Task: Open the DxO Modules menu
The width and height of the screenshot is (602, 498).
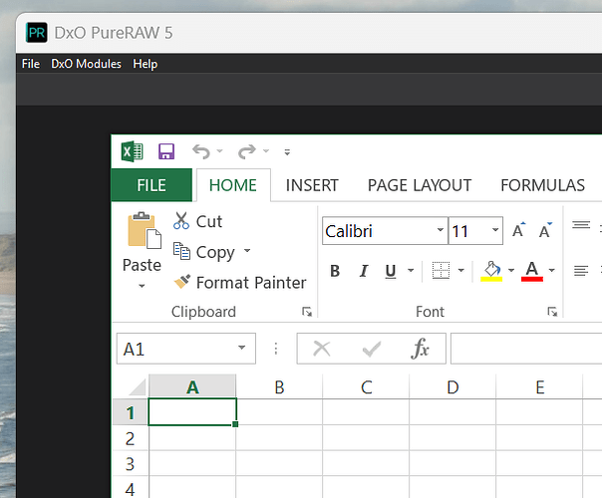Action: (86, 64)
